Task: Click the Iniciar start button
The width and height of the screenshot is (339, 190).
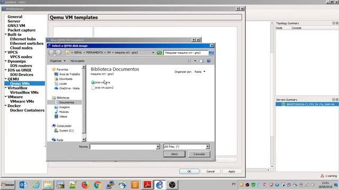Action: click(x=8, y=185)
